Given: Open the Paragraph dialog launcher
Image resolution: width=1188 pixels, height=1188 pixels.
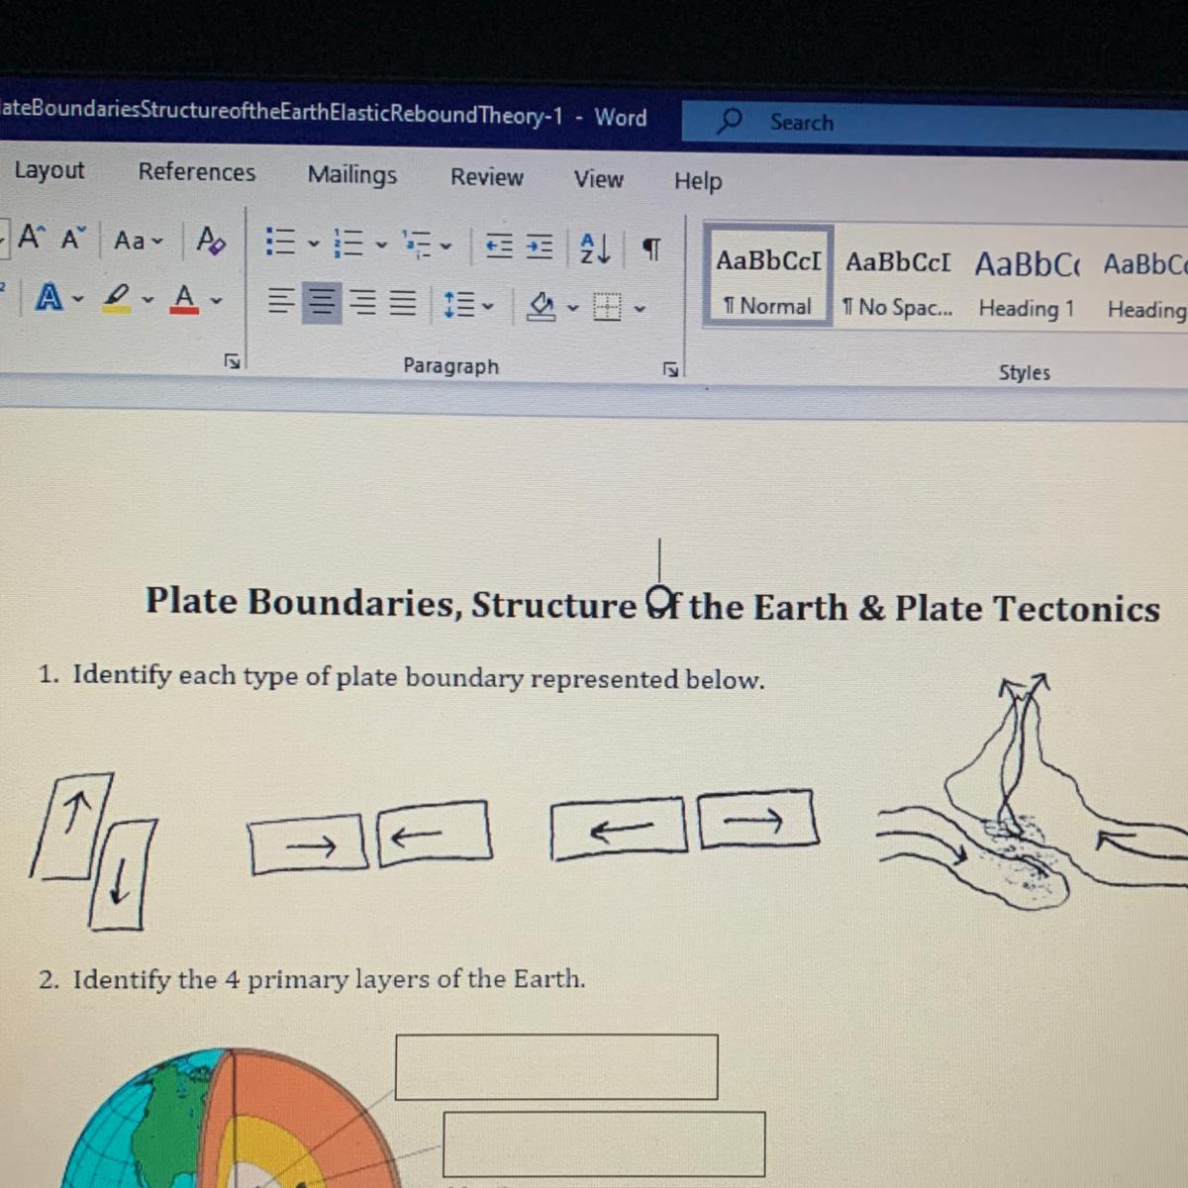Looking at the screenshot, I should point(670,369).
